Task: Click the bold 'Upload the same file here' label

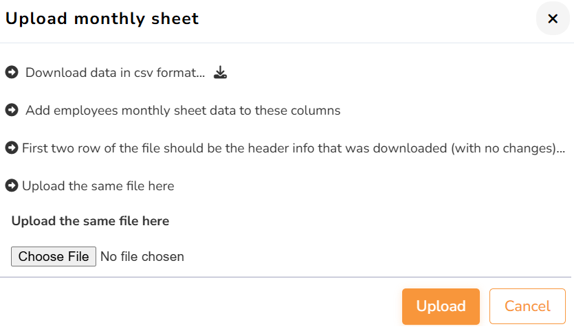Action: click(x=90, y=221)
